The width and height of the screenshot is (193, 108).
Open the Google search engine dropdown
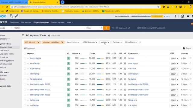pos(6,28)
